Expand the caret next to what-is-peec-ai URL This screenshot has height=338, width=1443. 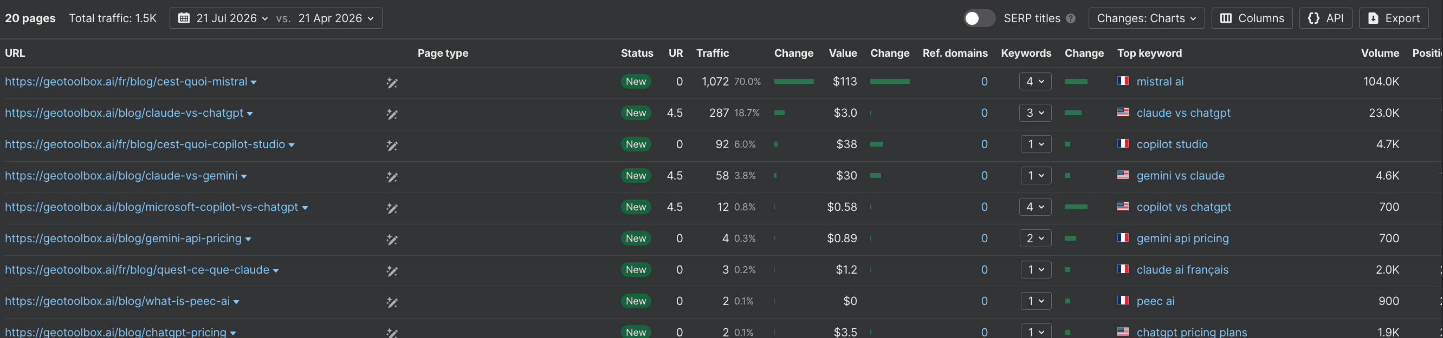click(236, 302)
